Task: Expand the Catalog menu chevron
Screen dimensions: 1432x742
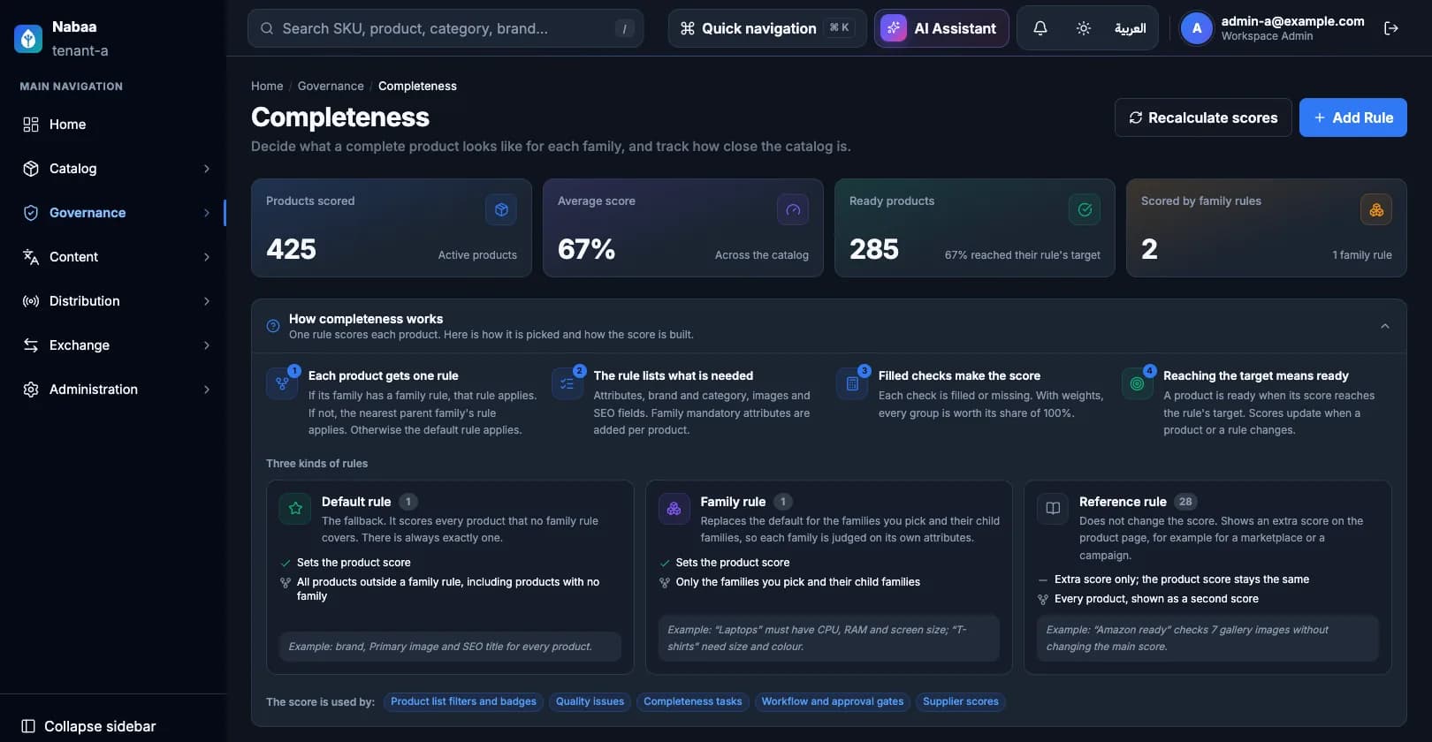Action: (x=207, y=169)
